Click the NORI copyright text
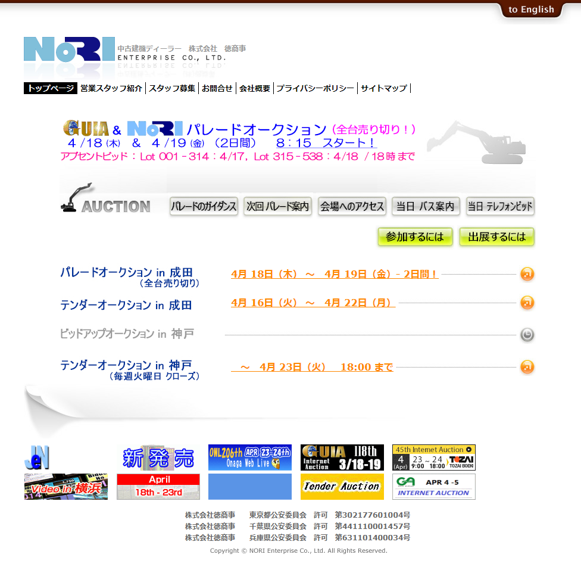The height and width of the screenshot is (582, 581). (299, 551)
